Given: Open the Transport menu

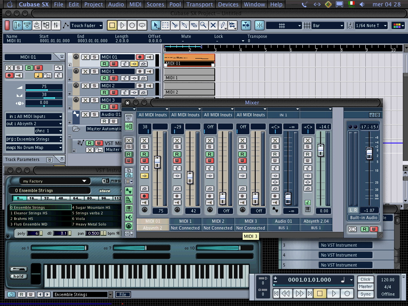Looking at the screenshot, I should click(199, 4).
